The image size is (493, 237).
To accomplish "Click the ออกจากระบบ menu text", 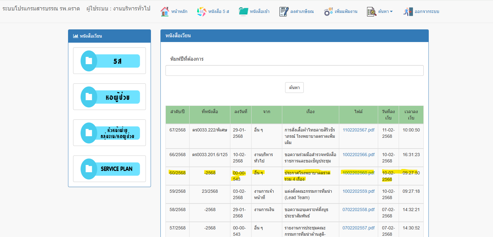I will point(427,12).
